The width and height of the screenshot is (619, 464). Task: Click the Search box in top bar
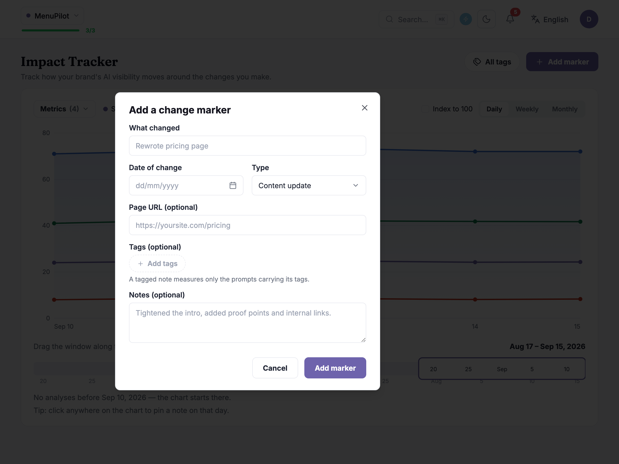click(416, 19)
